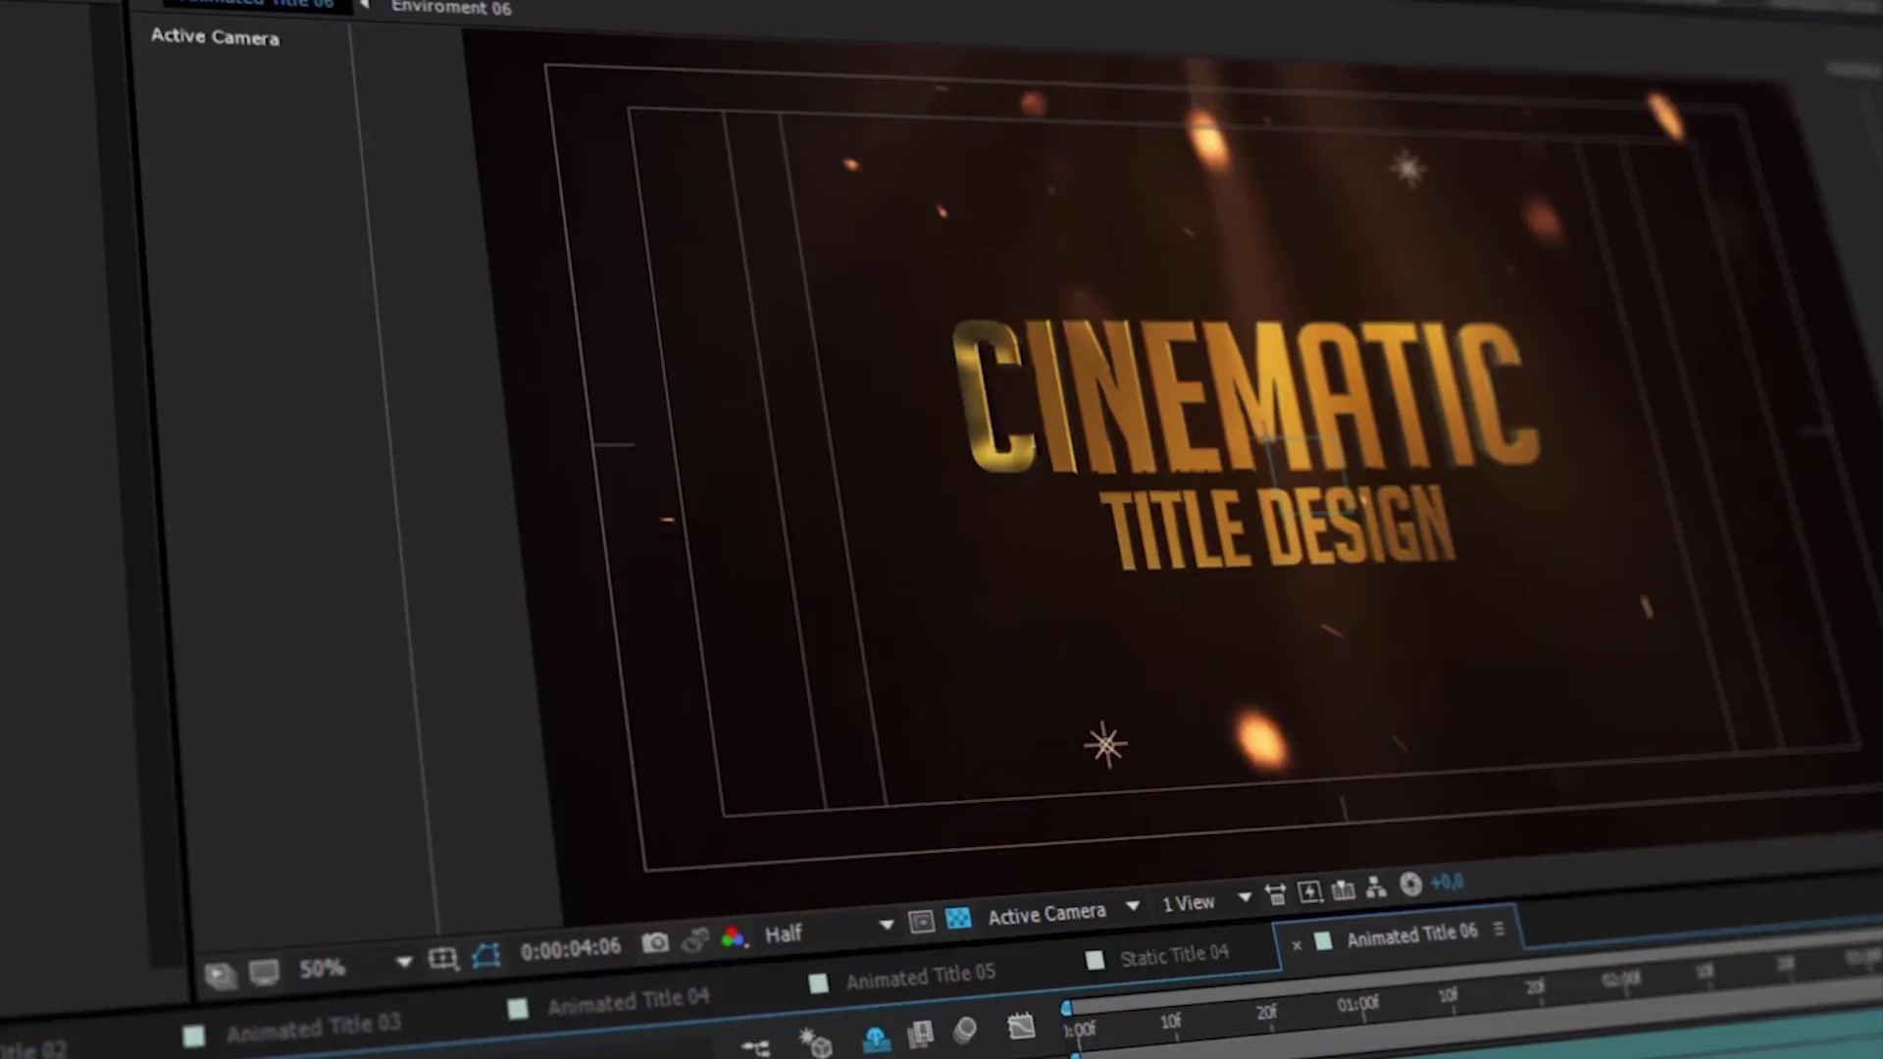The width and height of the screenshot is (1883, 1059).
Task: Click the Active Camera label in viewer
Action: coord(215,37)
